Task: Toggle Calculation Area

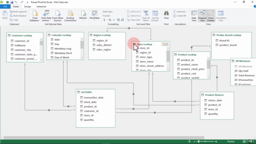Action: (x=221, y=16)
